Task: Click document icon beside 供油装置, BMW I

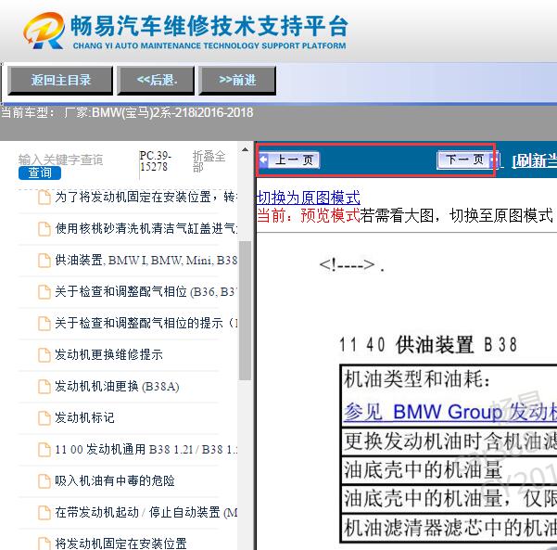Action: tap(44, 261)
